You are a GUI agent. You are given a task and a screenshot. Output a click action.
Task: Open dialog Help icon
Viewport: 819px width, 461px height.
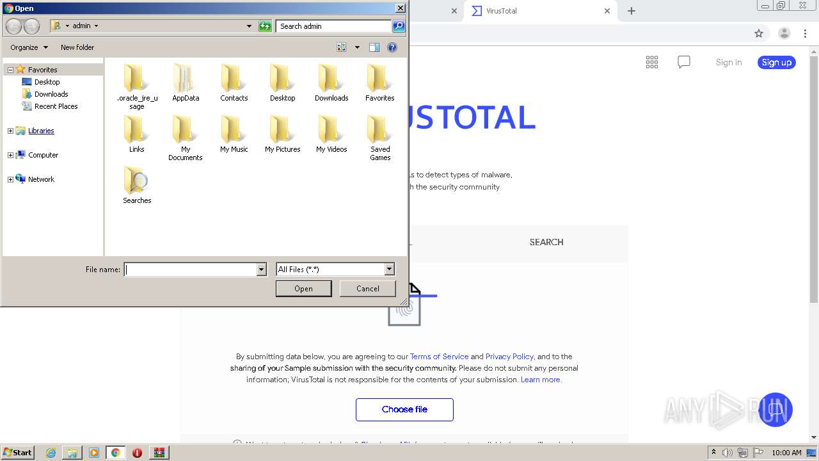tap(392, 47)
